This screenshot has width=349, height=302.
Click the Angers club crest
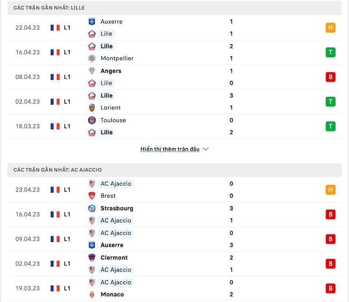(92, 71)
